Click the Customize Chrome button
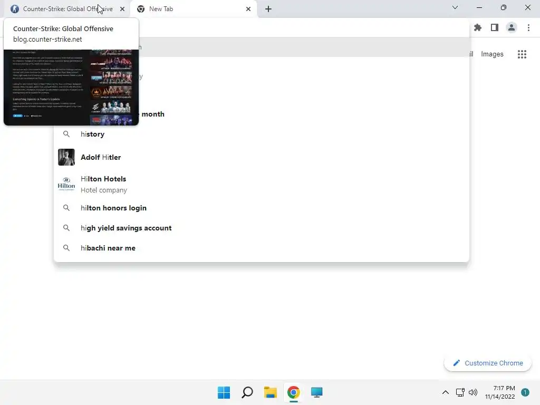The height and width of the screenshot is (405, 540). (488, 363)
